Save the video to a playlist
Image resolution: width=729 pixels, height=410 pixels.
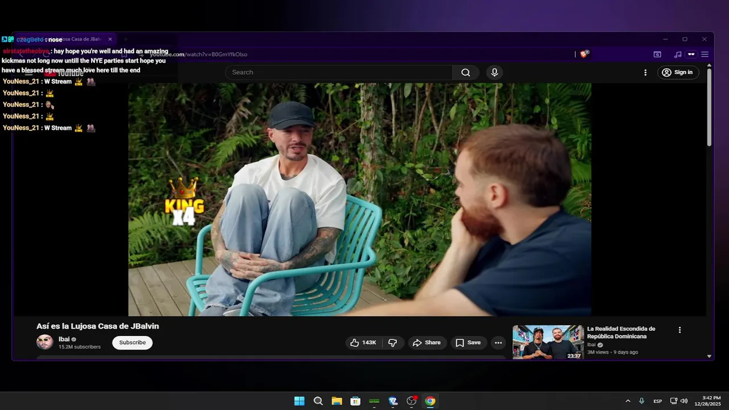pyautogui.click(x=468, y=342)
